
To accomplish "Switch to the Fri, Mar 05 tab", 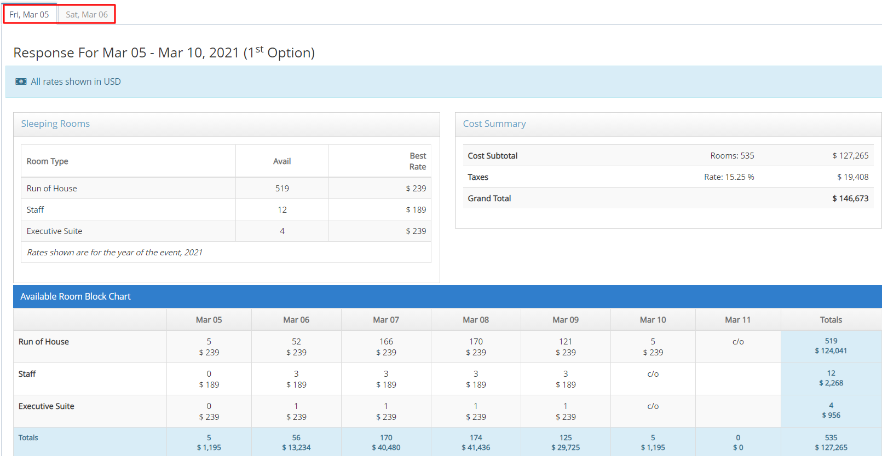I will click(x=29, y=14).
